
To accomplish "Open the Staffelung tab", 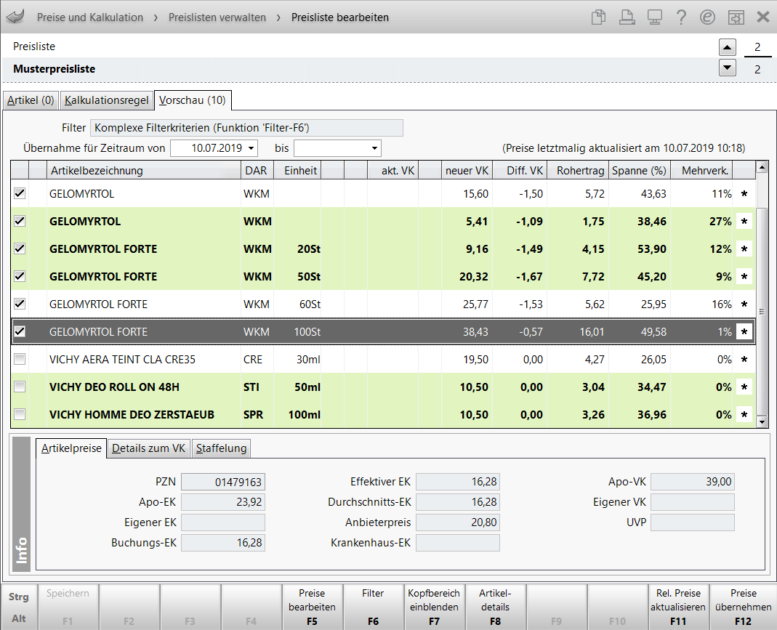I will click(x=221, y=449).
